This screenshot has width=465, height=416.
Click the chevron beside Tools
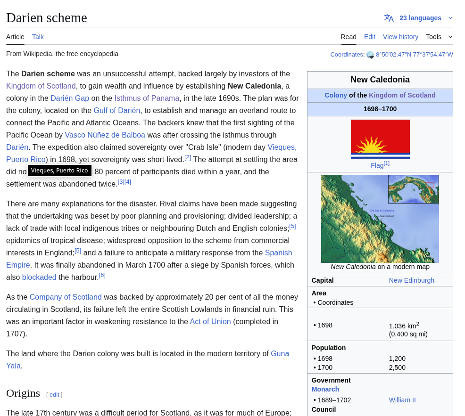[x=450, y=37]
